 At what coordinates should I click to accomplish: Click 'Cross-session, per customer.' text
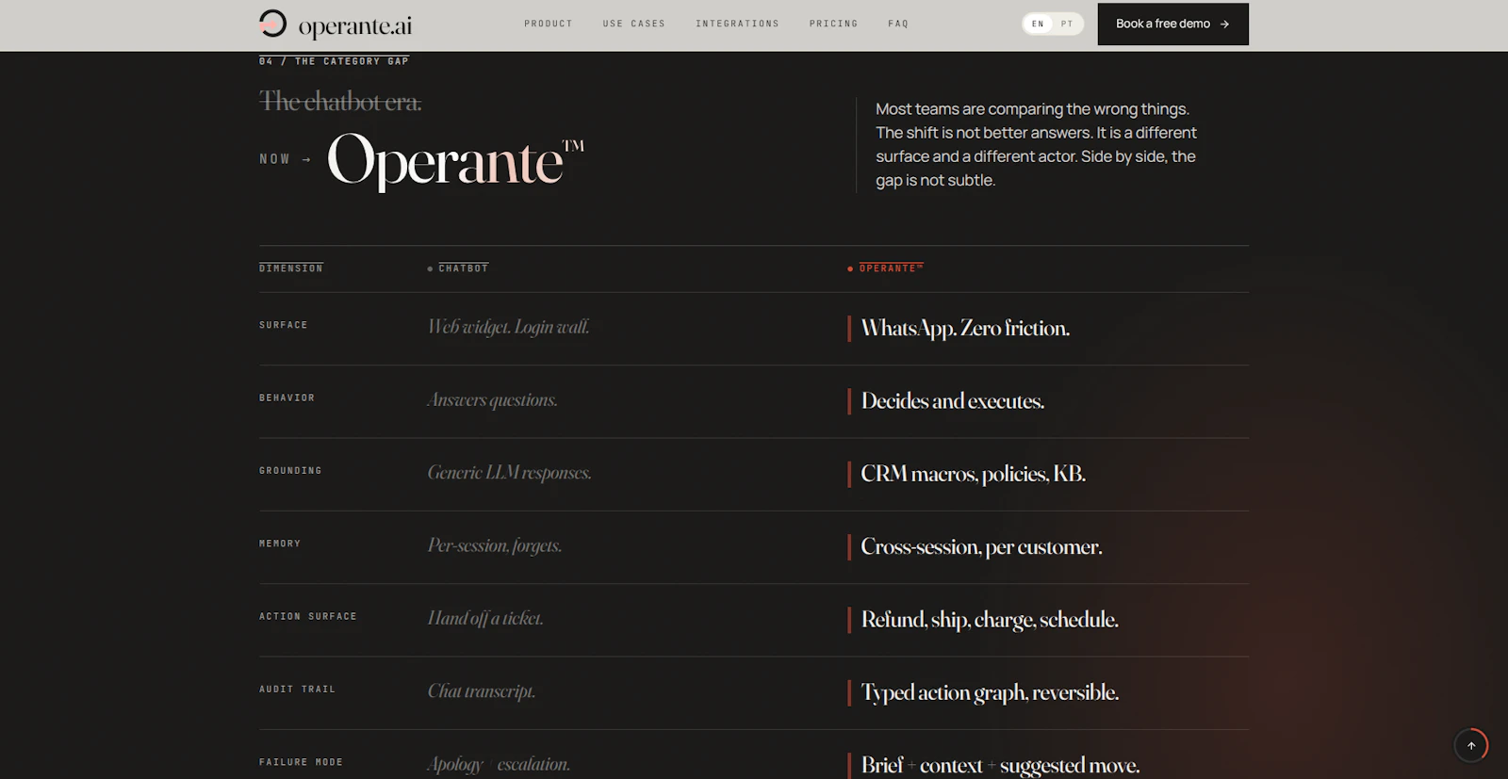click(981, 546)
